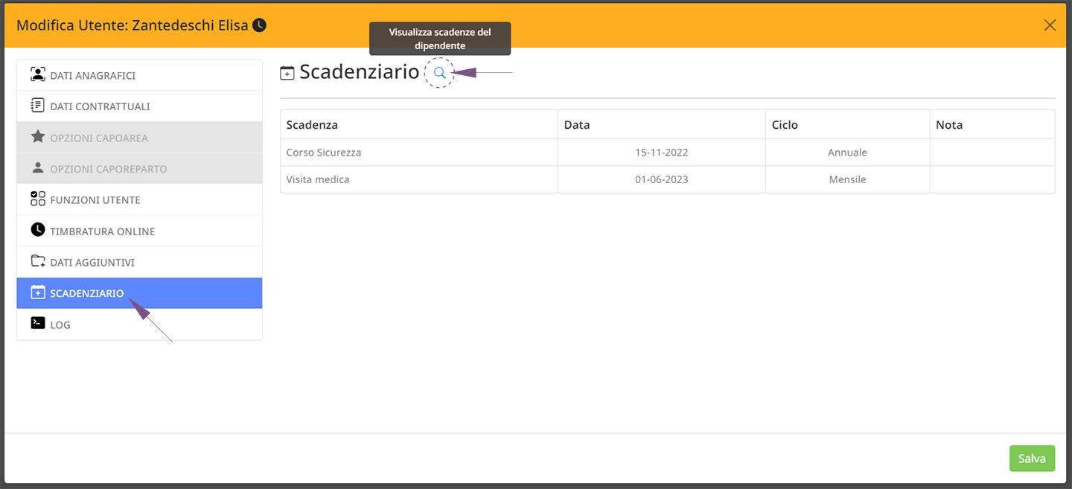Click the document icon of Dati Contrattuali
Viewport: 1072px width, 489px height.
click(x=38, y=106)
